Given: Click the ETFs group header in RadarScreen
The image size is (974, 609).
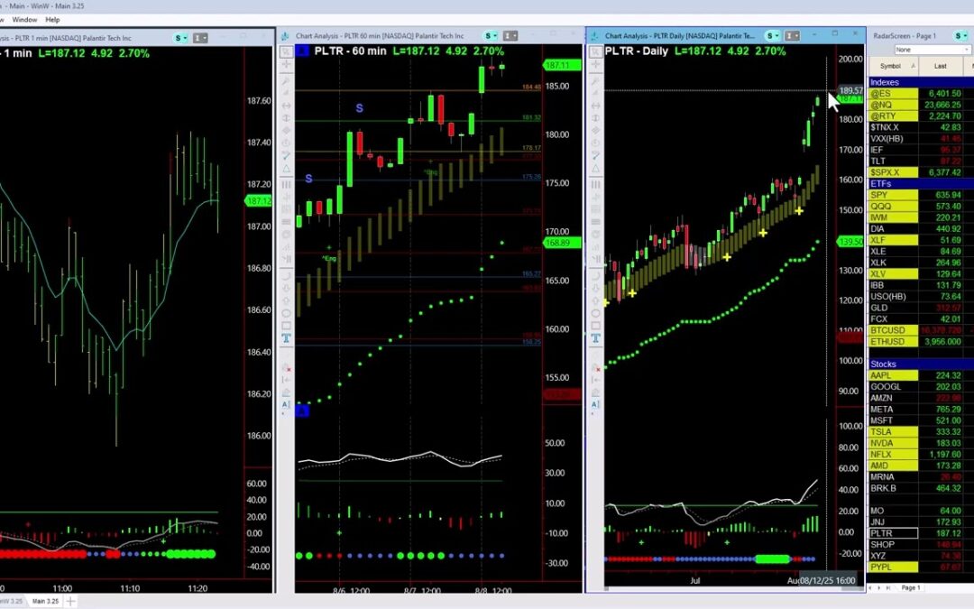Looking at the screenshot, I should click(x=921, y=184).
